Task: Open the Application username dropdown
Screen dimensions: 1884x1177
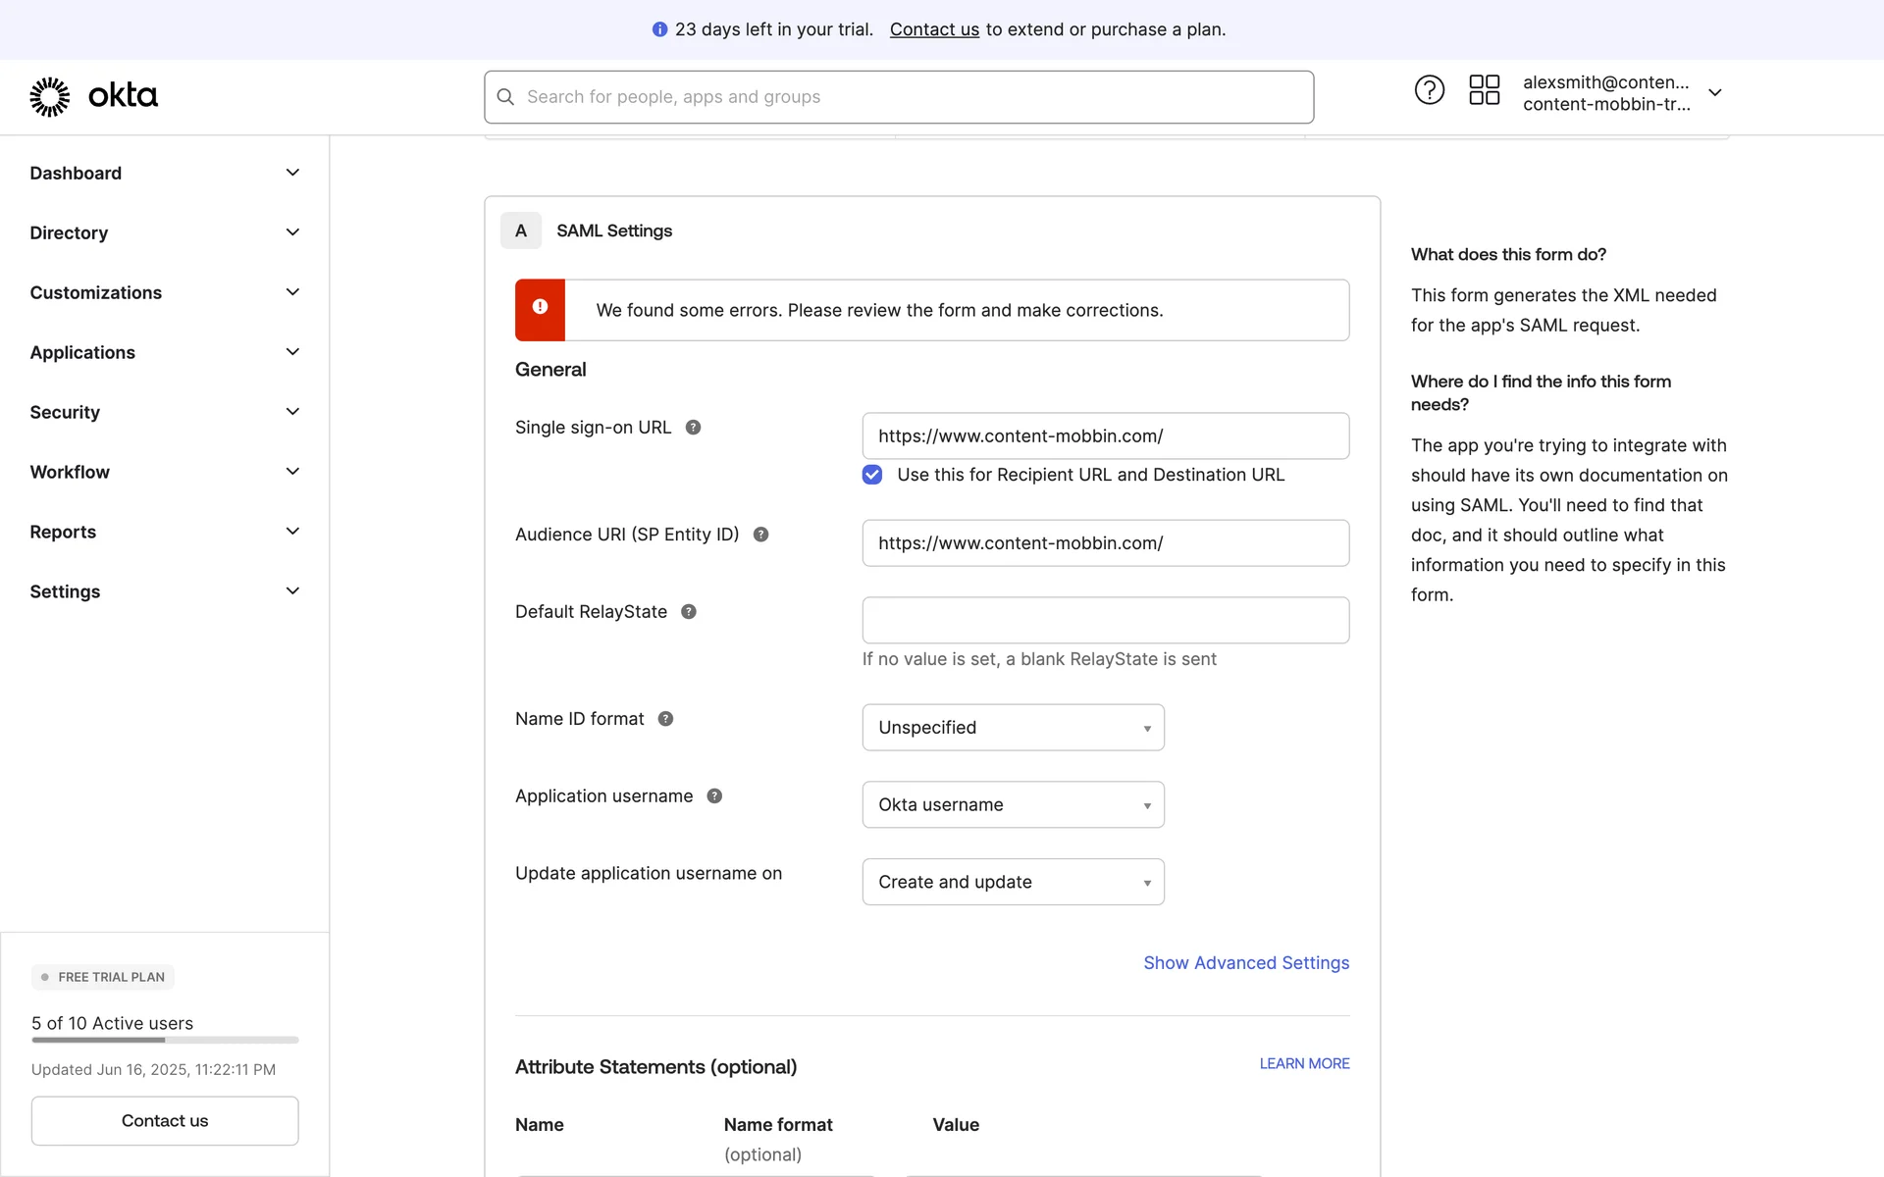Action: tap(1013, 805)
